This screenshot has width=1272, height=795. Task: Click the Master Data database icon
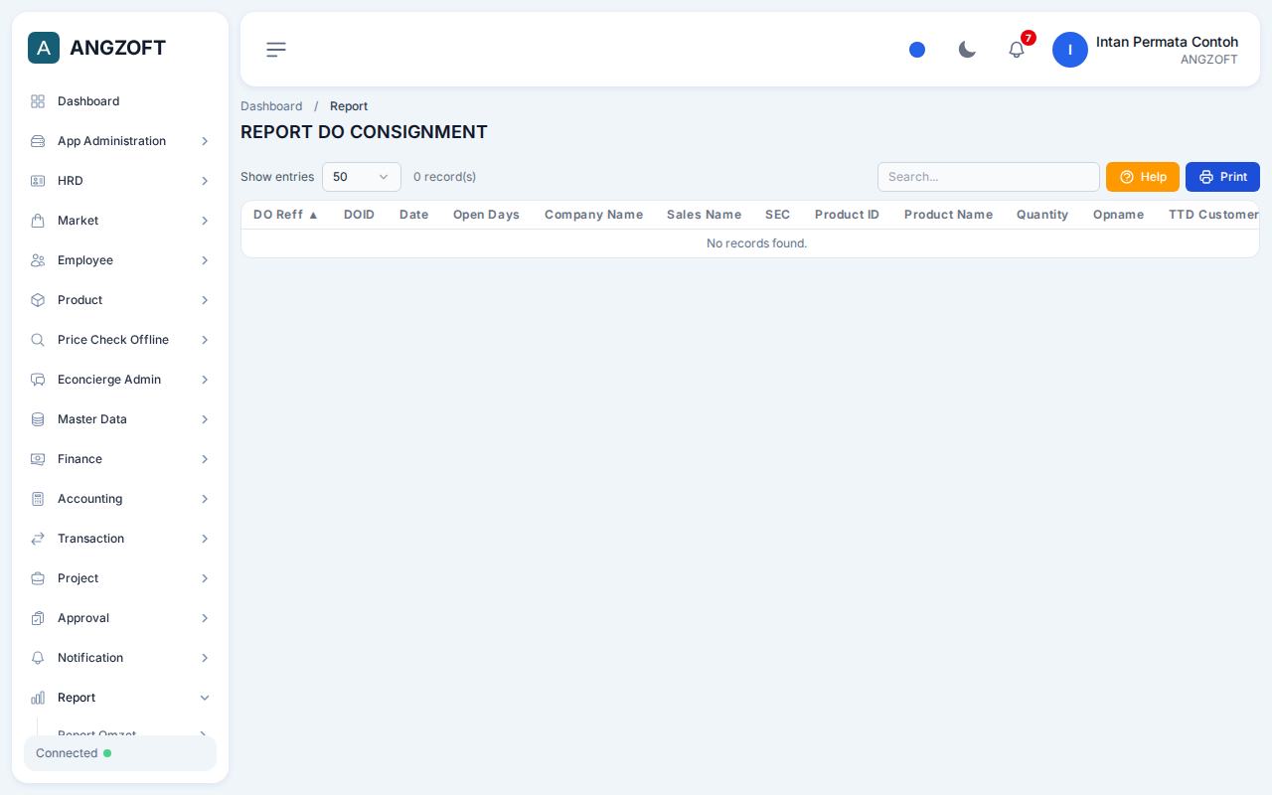(x=38, y=419)
